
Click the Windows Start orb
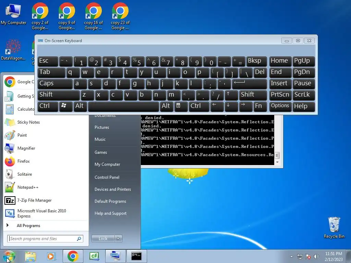click(9, 256)
